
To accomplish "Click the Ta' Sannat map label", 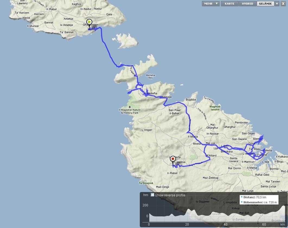I will [x=67, y=32].
